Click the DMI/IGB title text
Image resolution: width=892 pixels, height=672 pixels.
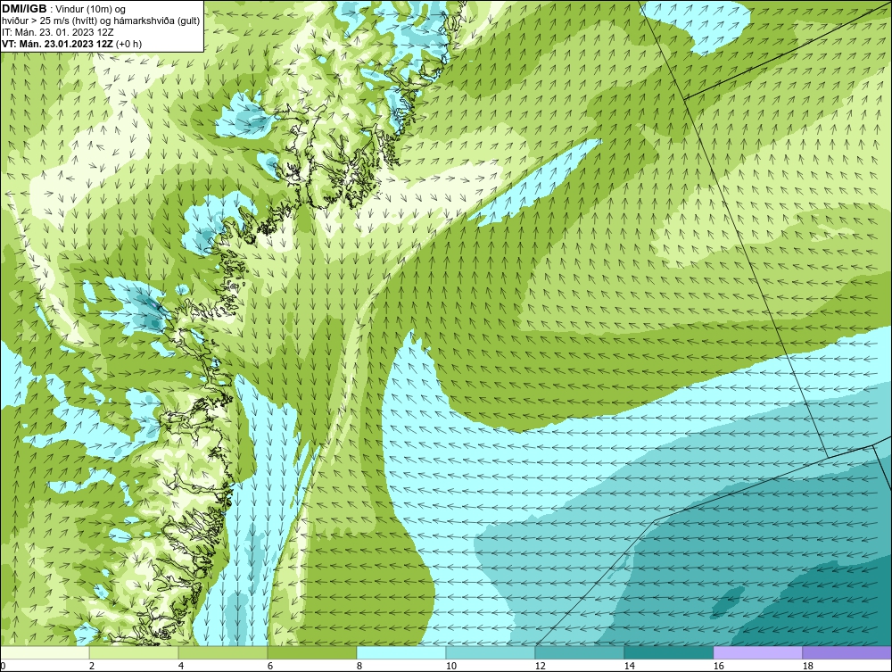click(25, 9)
